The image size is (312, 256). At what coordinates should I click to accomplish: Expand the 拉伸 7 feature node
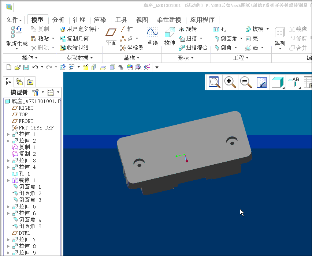(x=8, y=240)
